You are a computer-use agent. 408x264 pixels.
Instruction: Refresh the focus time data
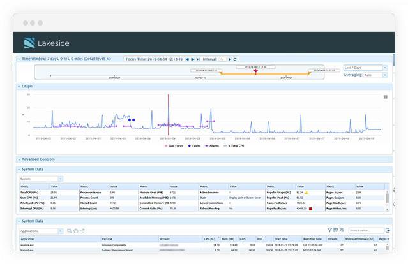click(235, 59)
